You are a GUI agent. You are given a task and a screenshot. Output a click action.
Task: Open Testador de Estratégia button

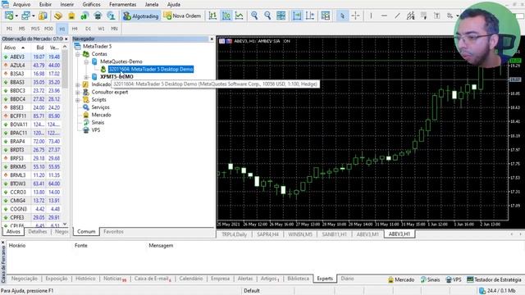[494, 279]
